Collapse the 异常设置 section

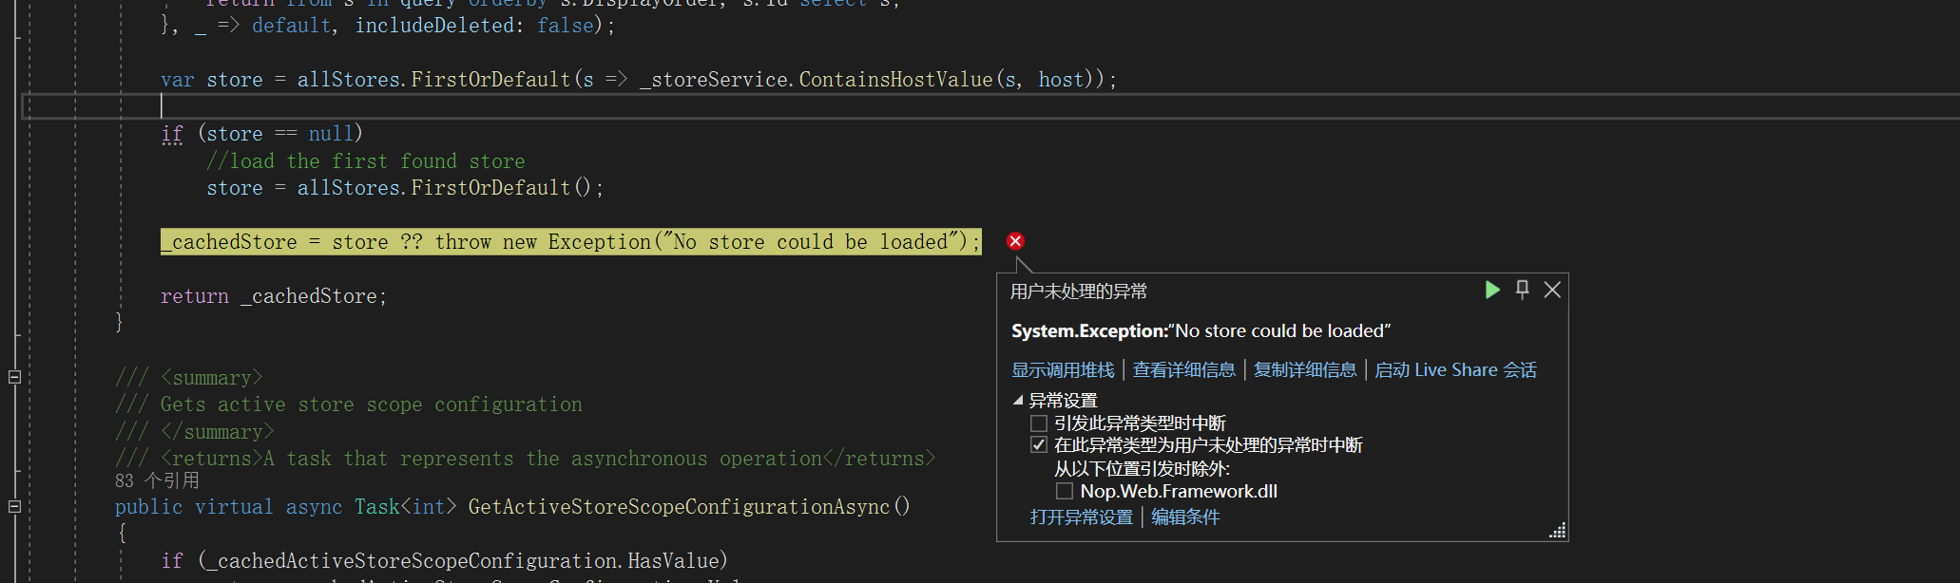pos(1017,400)
